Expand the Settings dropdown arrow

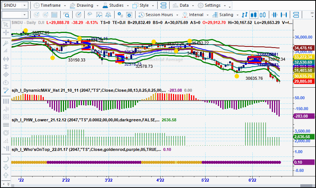(x=225, y=6)
